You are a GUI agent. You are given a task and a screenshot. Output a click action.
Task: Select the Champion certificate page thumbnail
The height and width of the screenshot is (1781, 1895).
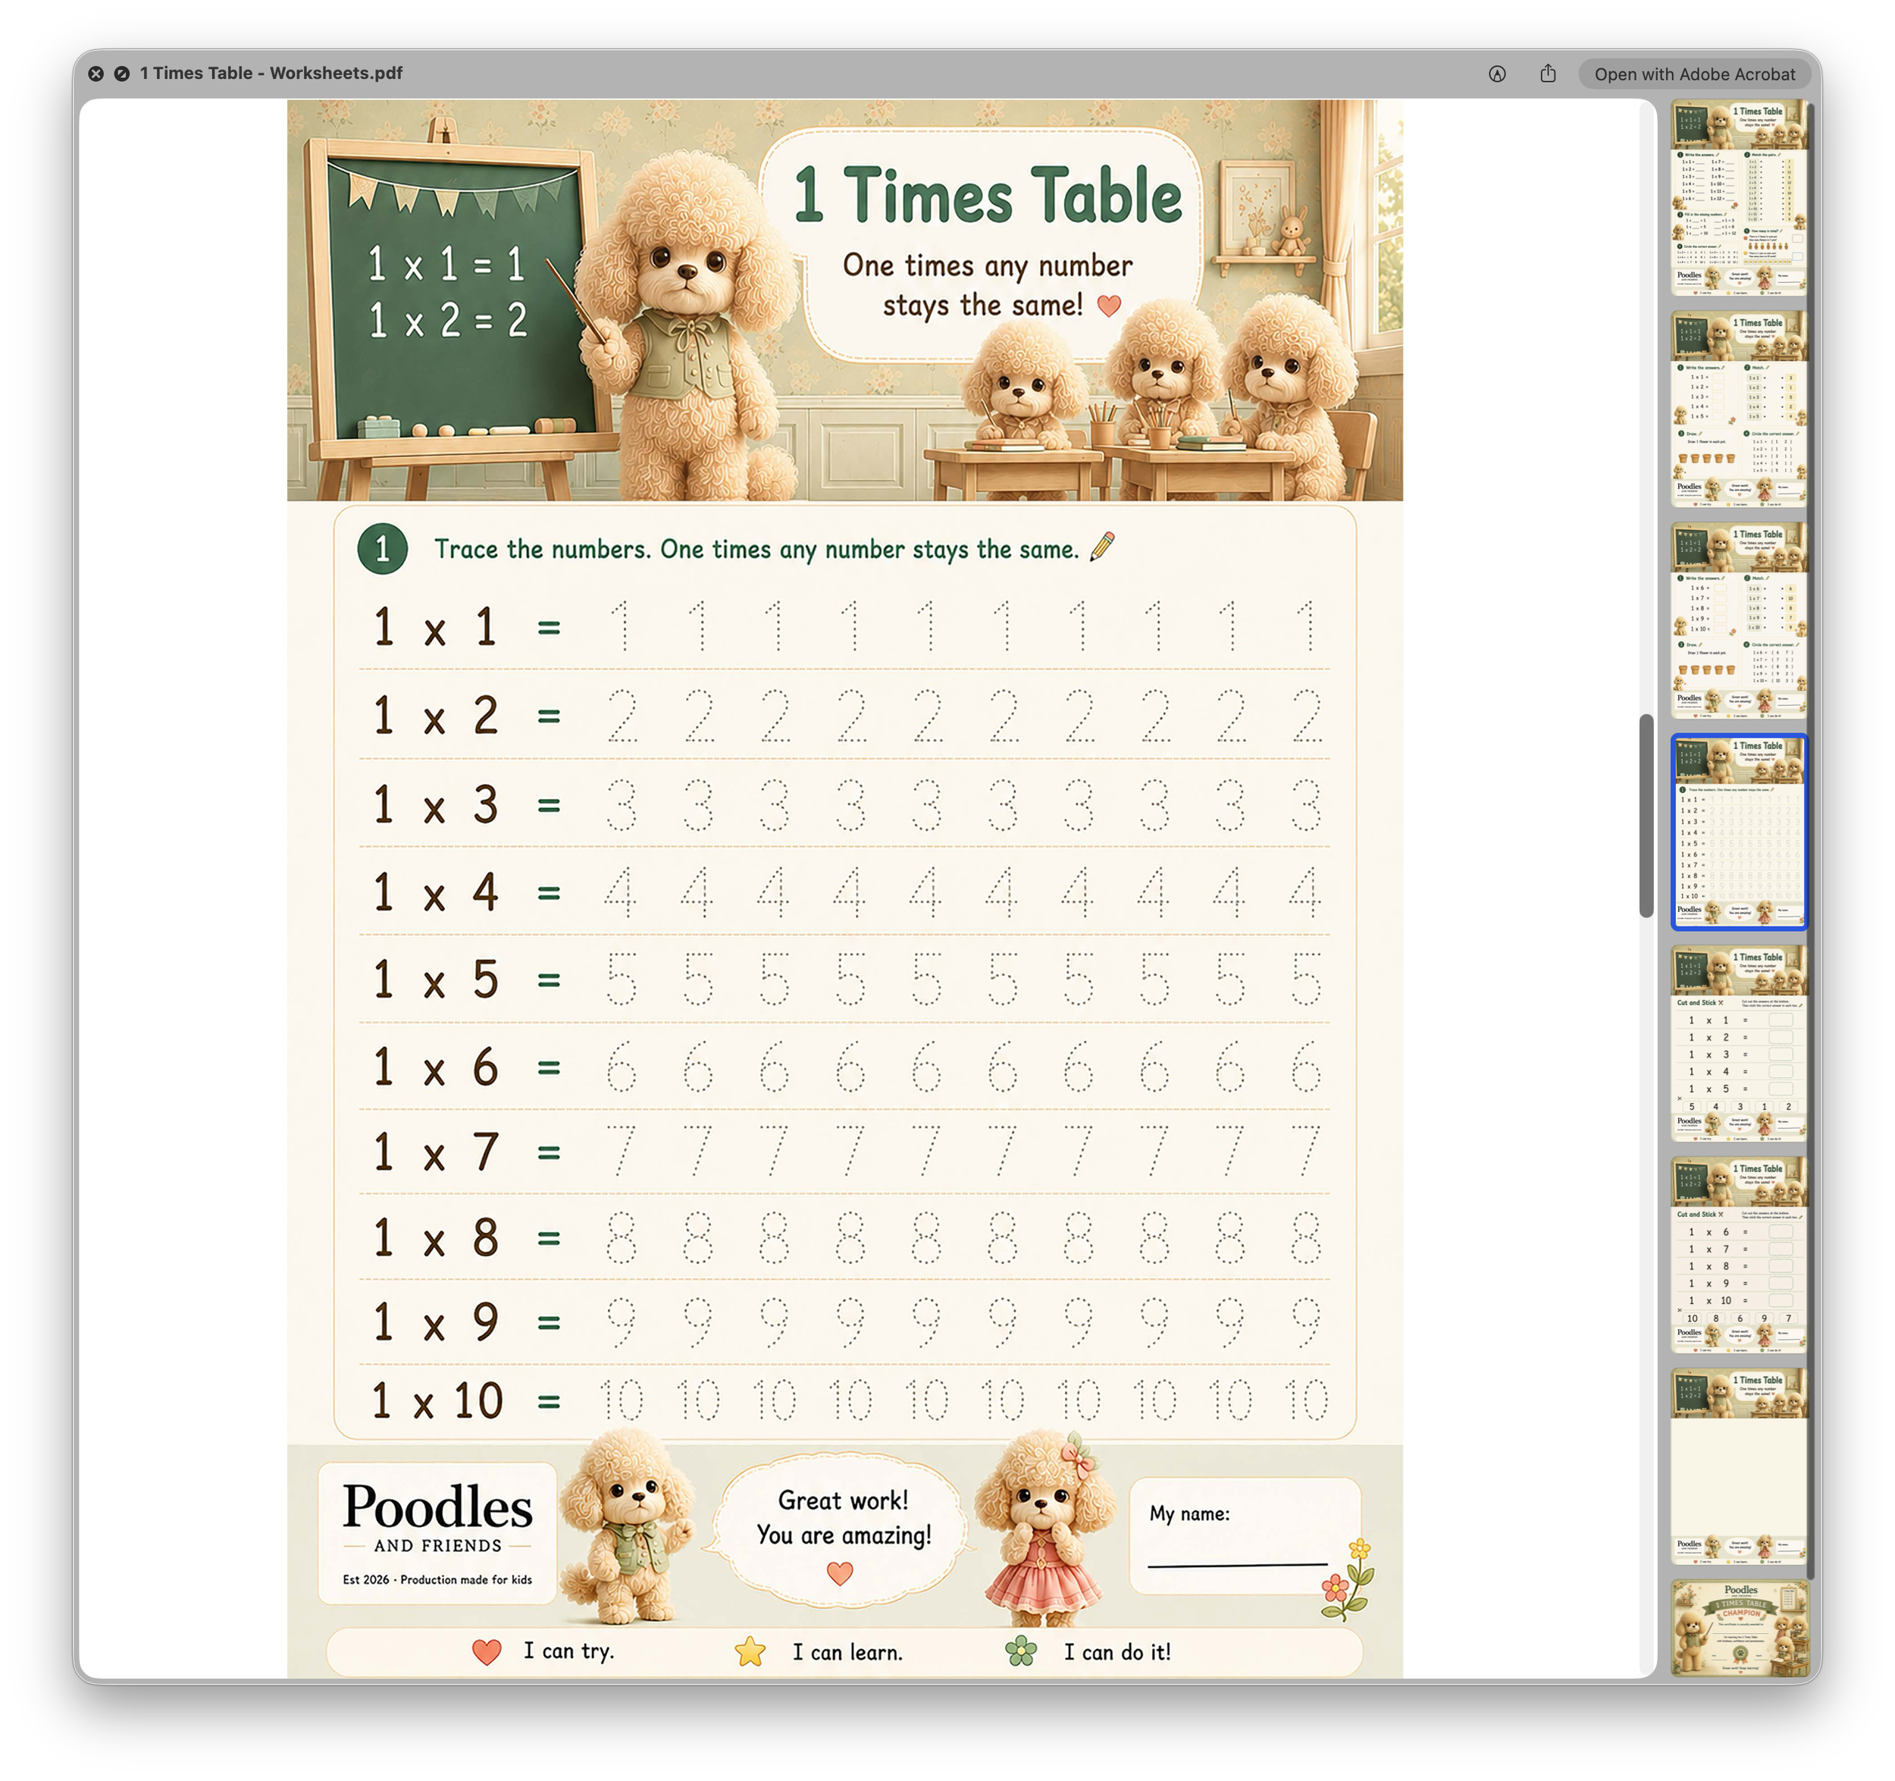tap(1739, 1629)
